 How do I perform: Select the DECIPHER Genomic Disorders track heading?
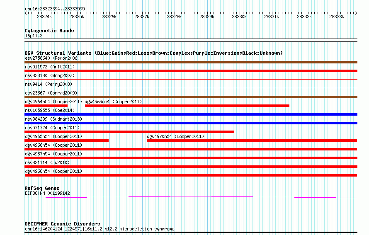point(62,224)
